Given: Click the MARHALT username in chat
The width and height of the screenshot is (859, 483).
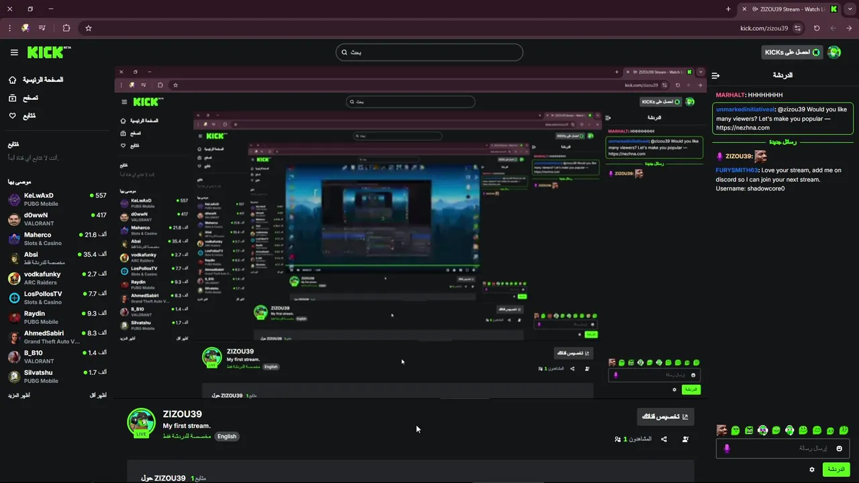Looking at the screenshot, I should (730, 95).
